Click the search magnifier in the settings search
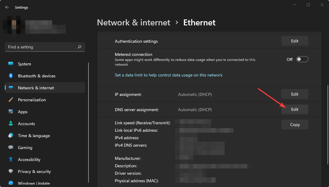Screen dimensions: 329x187 (x=79, y=47)
